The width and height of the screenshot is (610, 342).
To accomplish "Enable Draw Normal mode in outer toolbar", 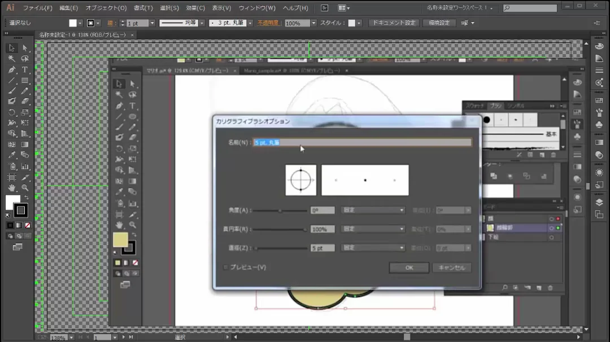I will point(10,236).
